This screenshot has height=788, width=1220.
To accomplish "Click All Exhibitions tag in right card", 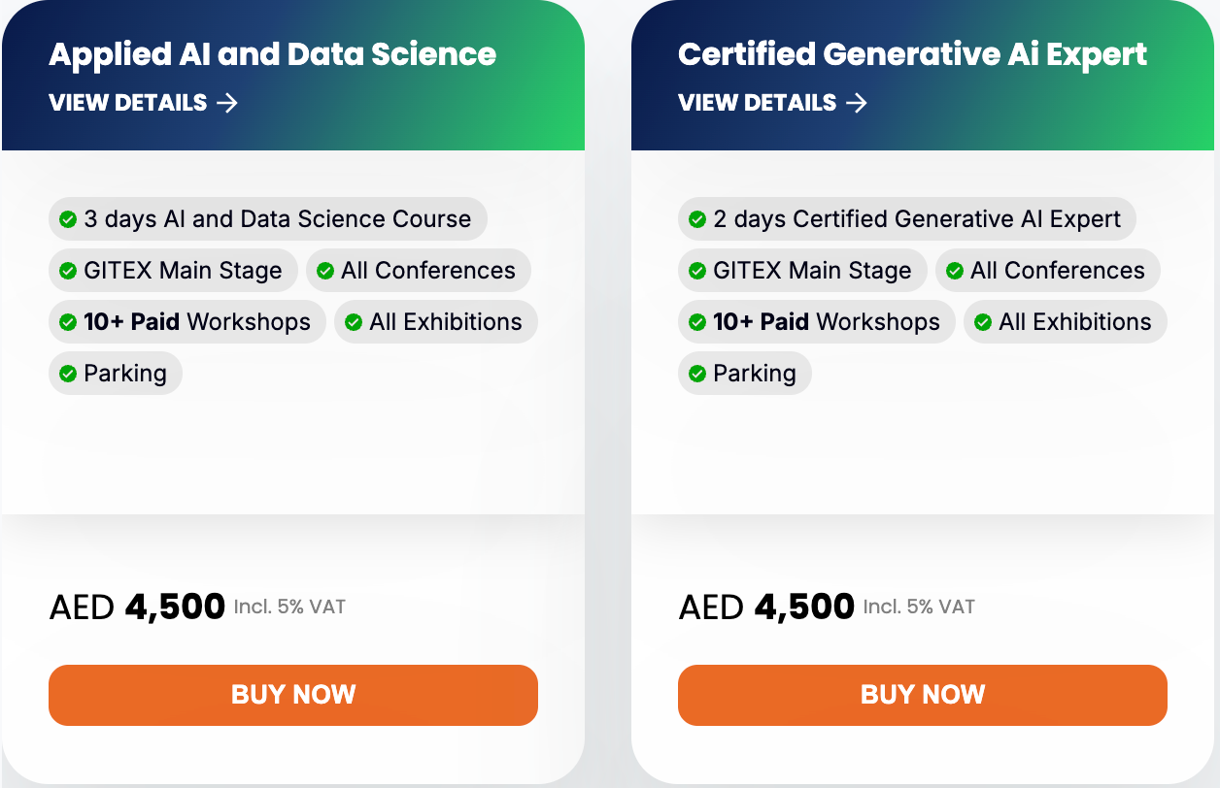I will tap(1066, 322).
